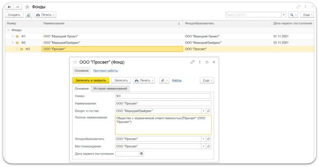Open the Местонахождение linked item

click(209, 146)
